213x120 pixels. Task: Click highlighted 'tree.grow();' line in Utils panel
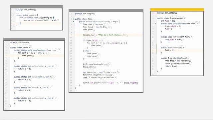[28, 56]
